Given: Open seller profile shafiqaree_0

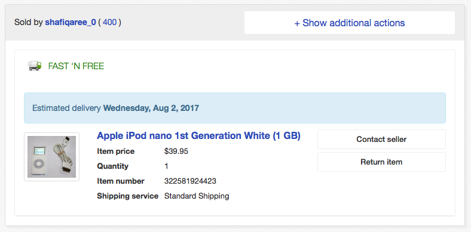Looking at the screenshot, I should tap(71, 23).
